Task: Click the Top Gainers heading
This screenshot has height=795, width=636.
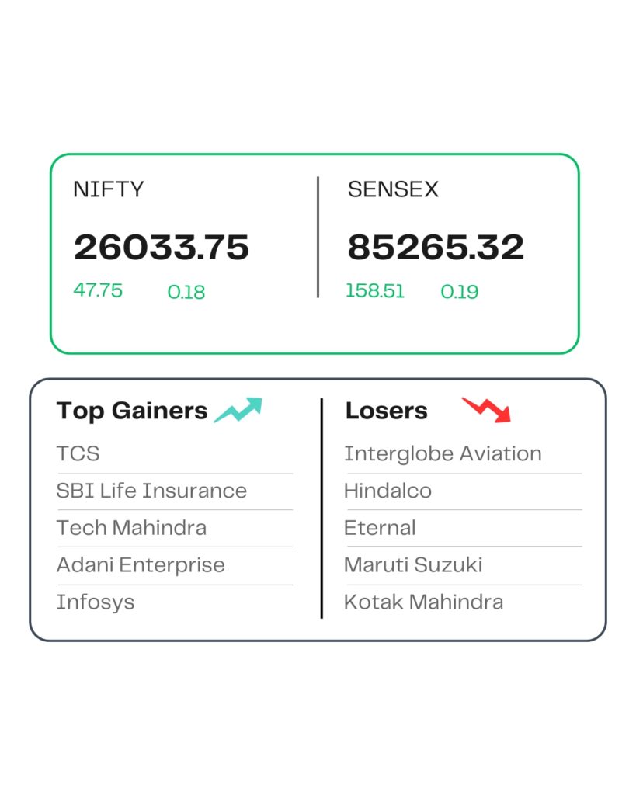Action: coord(131,411)
